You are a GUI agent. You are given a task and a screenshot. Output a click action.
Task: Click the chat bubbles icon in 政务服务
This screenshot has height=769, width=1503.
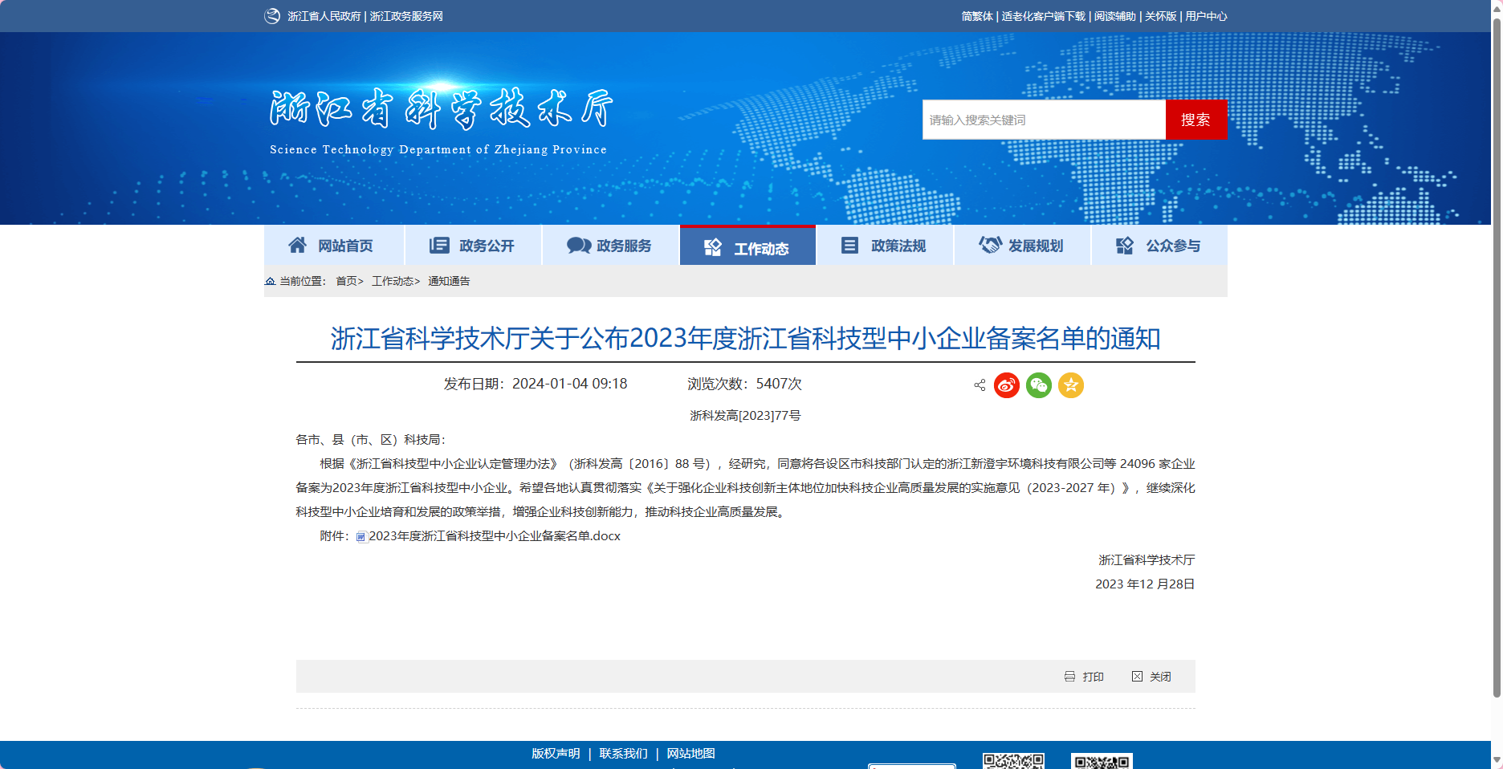pos(579,245)
